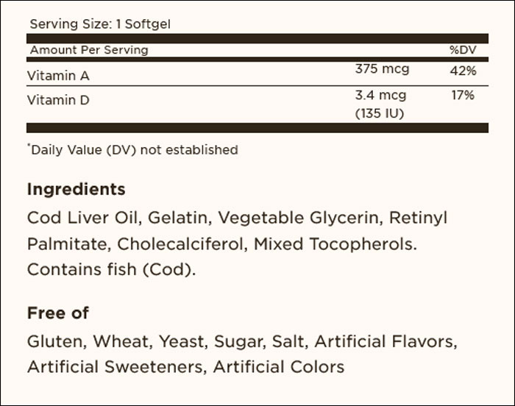515x406 pixels.
Task: Click the 375 mcg amount value
Action: (382, 69)
